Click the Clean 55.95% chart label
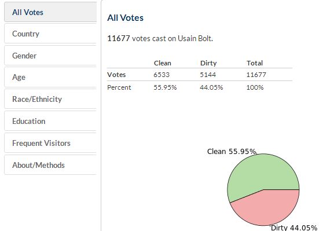323x231 pixels. point(232,152)
